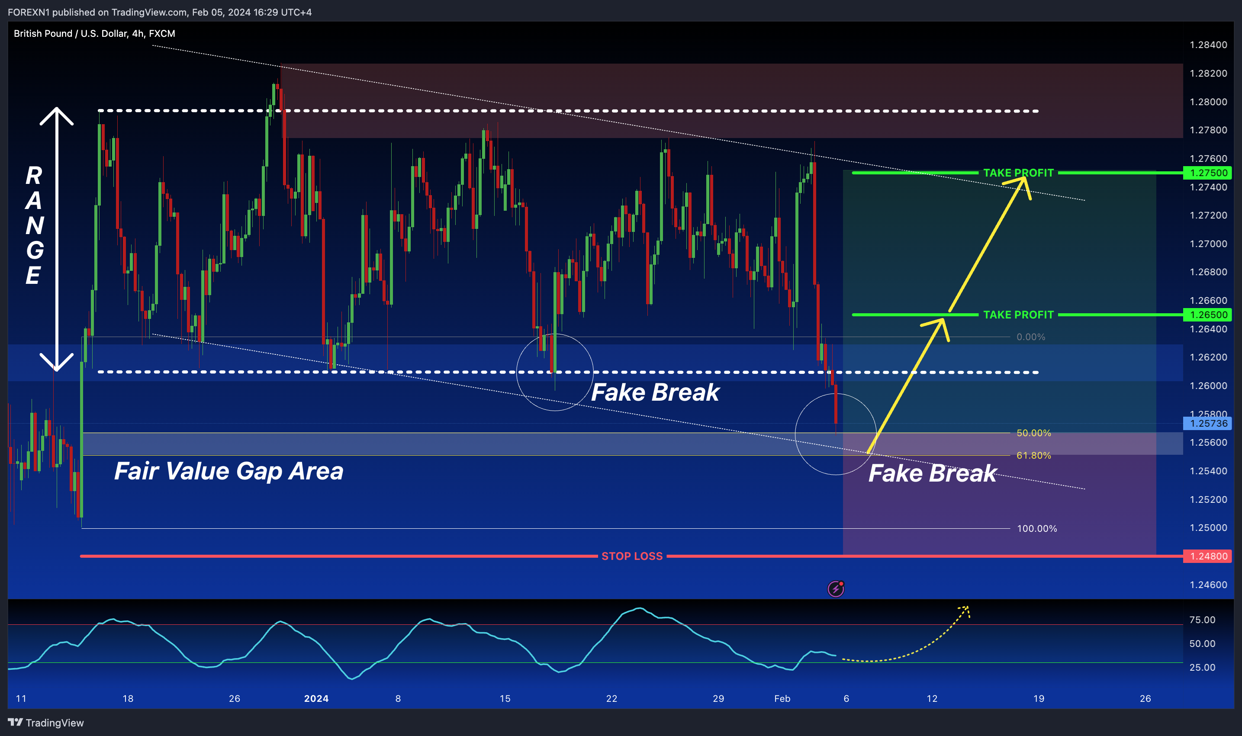Click the 50.00% Fibonacci level label
Image resolution: width=1242 pixels, height=736 pixels.
pyautogui.click(x=1034, y=433)
